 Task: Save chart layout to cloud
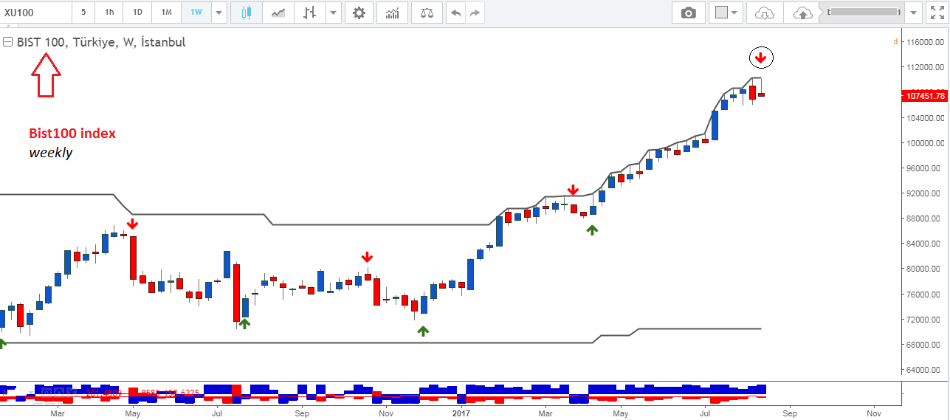(x=802, y=13)
